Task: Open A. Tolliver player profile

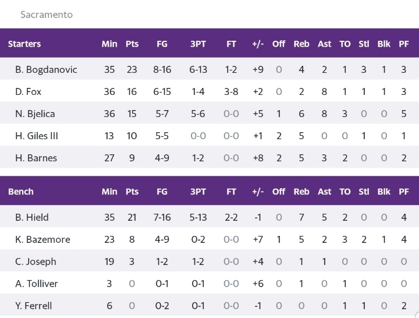Action: coord(37,284)
